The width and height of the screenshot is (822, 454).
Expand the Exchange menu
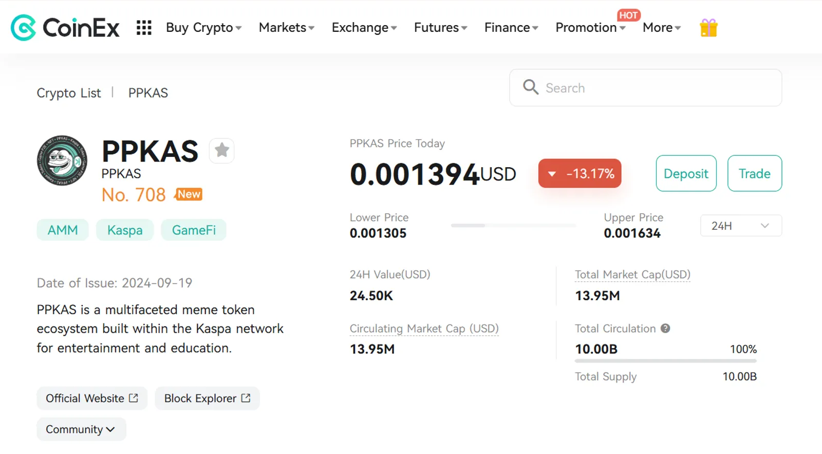[x=364, y=27]
